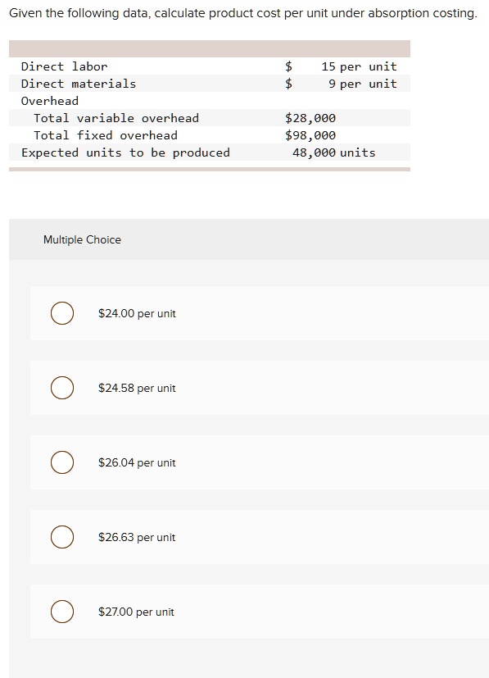Image resolution: width=489 pixels, height=678 pixels.
Task: Click the 48,000 units value cell
Action: click(330, 152)
